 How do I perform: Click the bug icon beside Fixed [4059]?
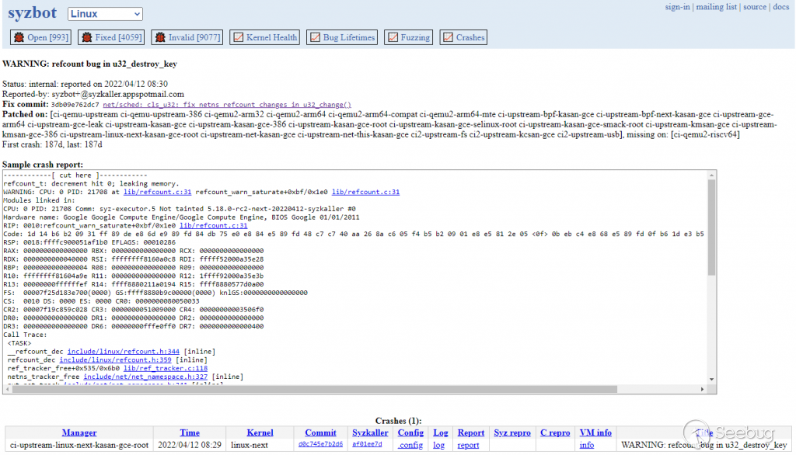(x=86, y=37)
